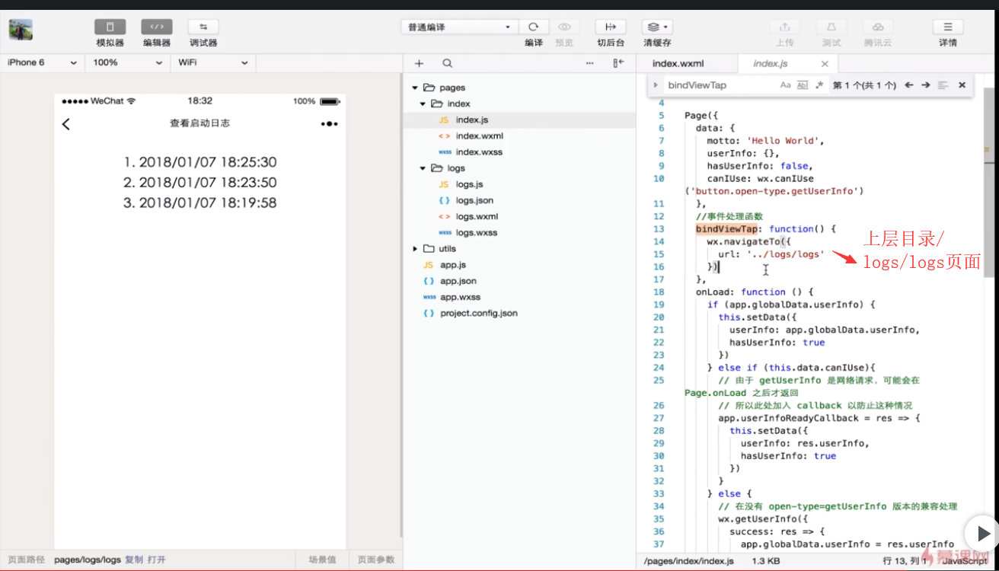This screenshot has width=999, height=571.
Task: Toggle the 编辑器 editor panel
Action: tap(157, 27)
